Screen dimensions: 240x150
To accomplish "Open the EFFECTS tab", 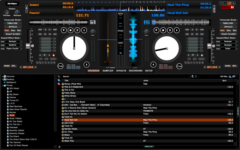I will click(121, 71).
